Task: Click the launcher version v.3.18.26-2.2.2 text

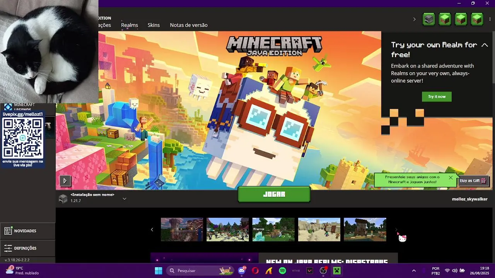Action: (17, 260)
